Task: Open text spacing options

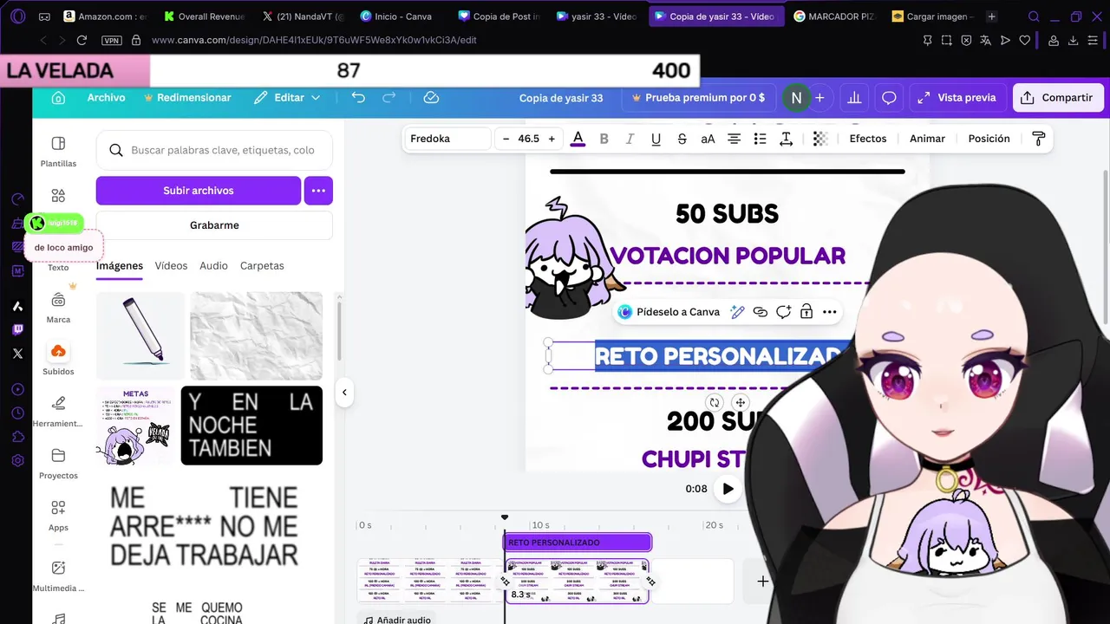Action: tap(786, 139)
